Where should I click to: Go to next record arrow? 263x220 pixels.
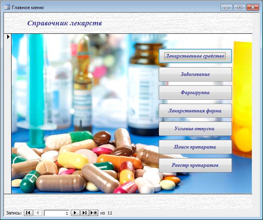click(75, 213)
